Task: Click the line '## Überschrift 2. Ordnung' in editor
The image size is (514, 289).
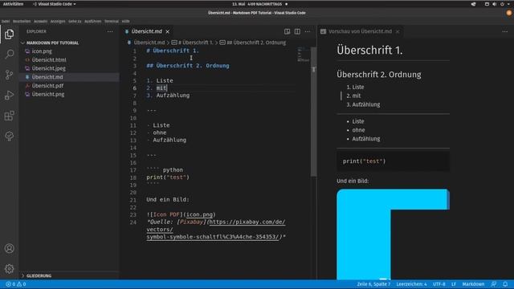Action: tap(188, 66)
